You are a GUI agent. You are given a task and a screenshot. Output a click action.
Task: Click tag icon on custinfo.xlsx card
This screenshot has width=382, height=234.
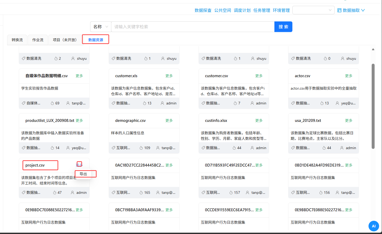click(203, 148)
